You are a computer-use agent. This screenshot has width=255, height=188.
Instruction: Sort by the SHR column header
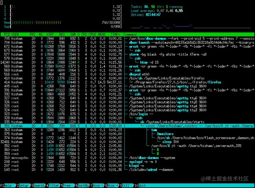pyautogui.click(x=73, y=34)
